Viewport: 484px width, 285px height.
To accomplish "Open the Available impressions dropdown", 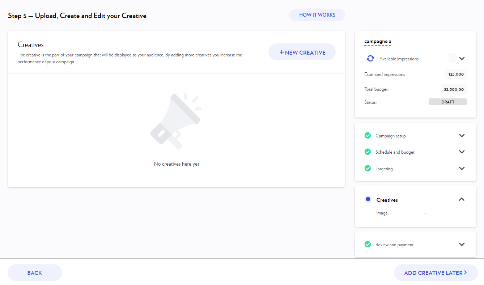I will [462, 58].
